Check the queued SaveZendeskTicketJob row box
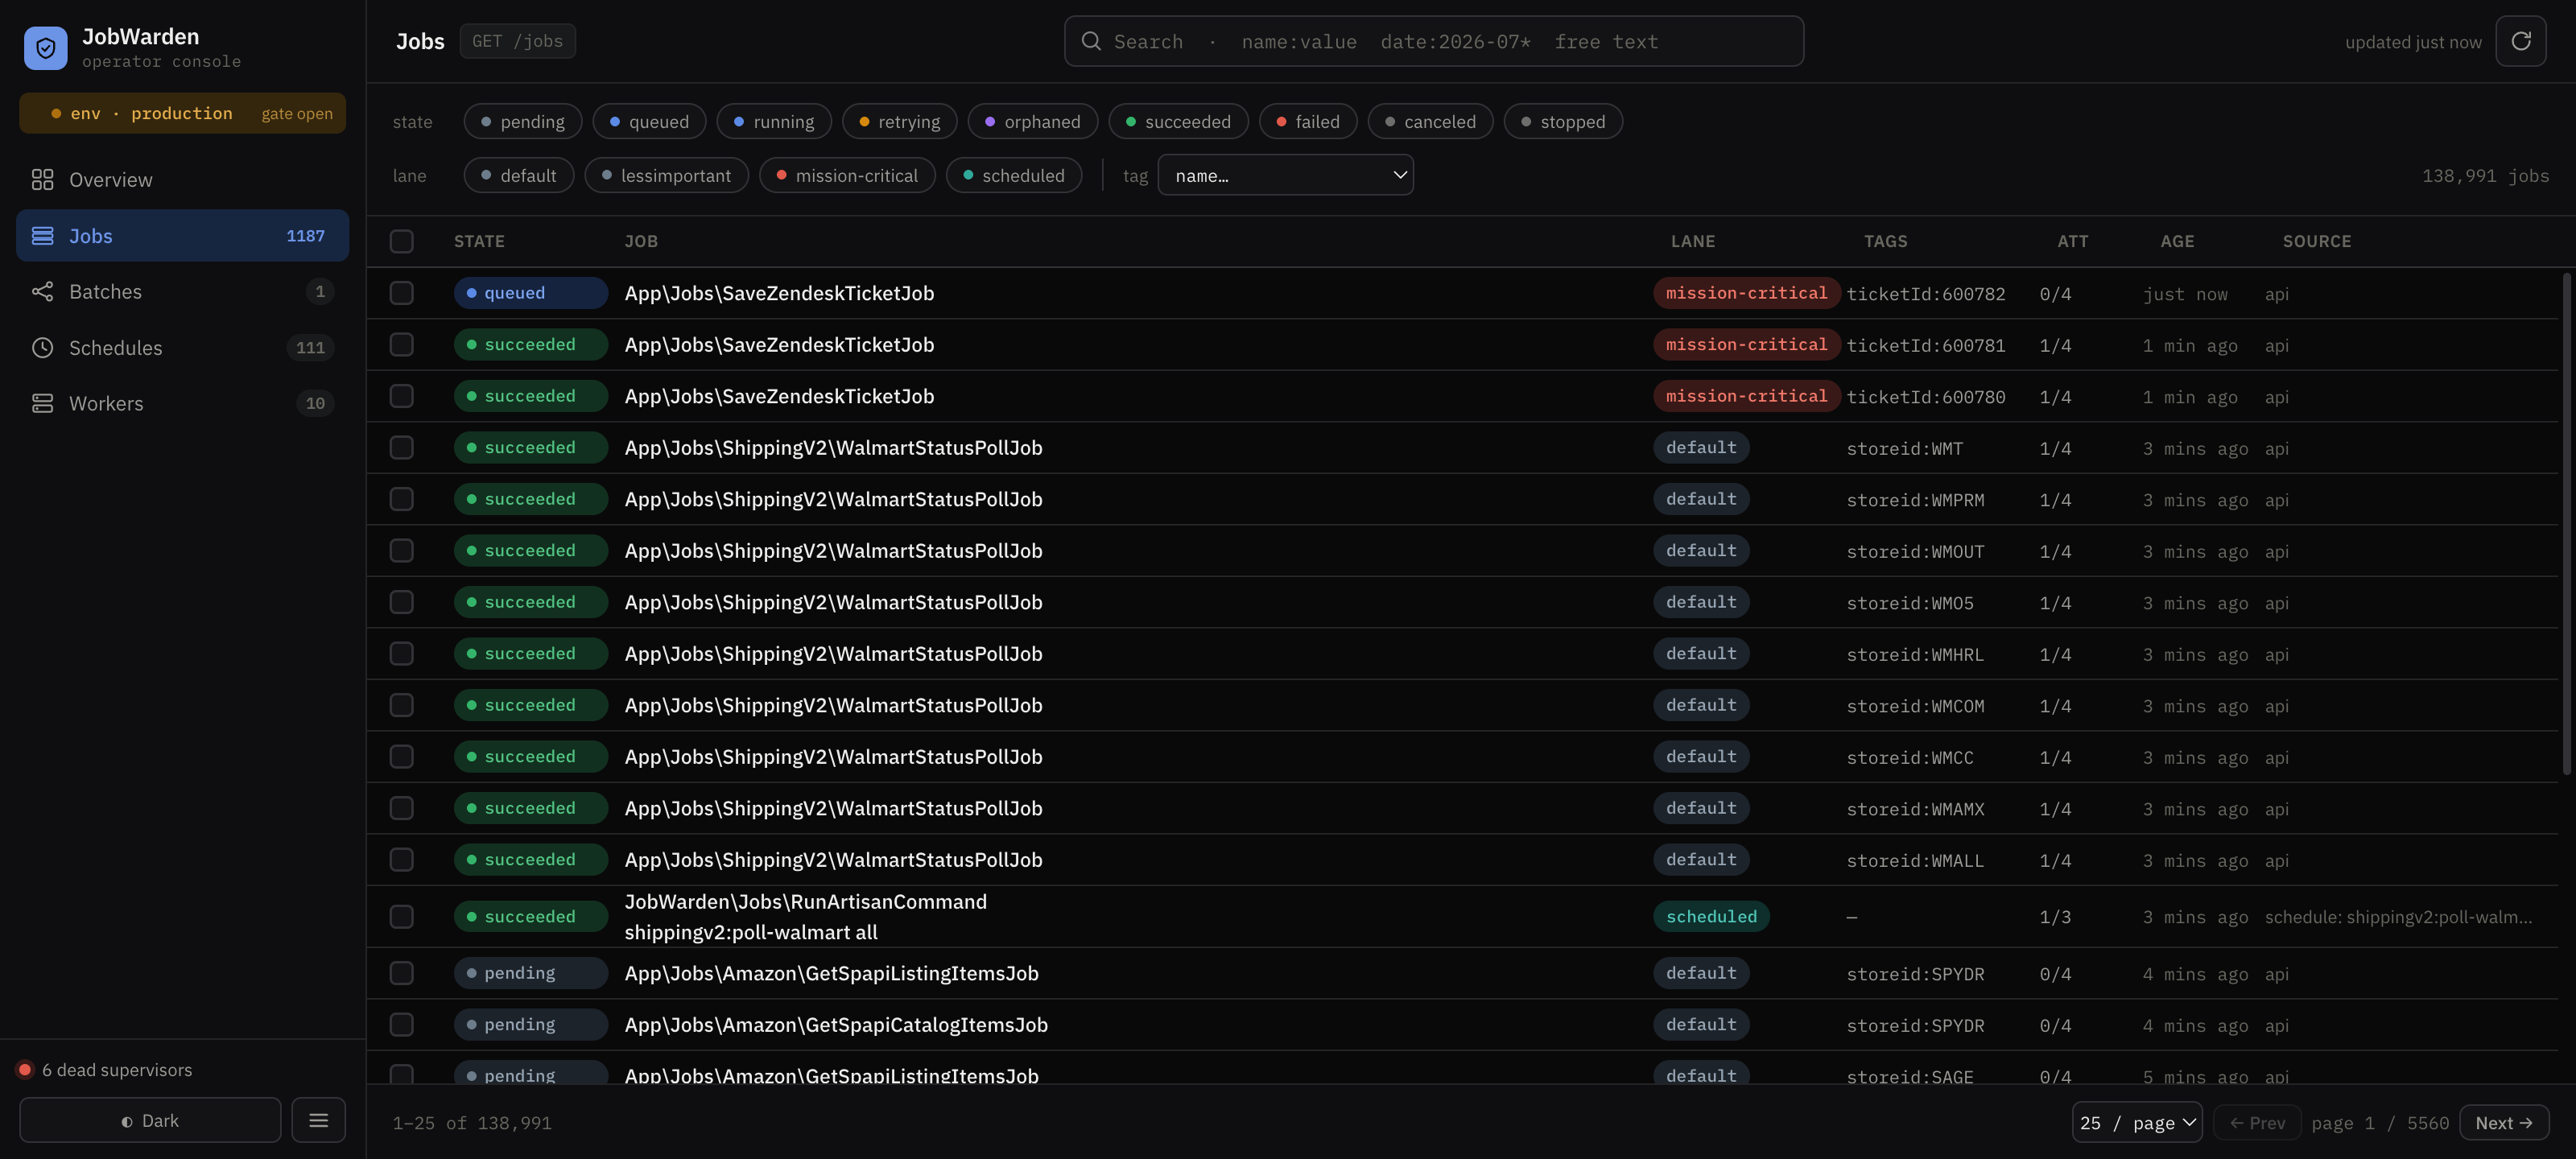This screenshot has height=1159, width=2576. (x=401, y=292)
